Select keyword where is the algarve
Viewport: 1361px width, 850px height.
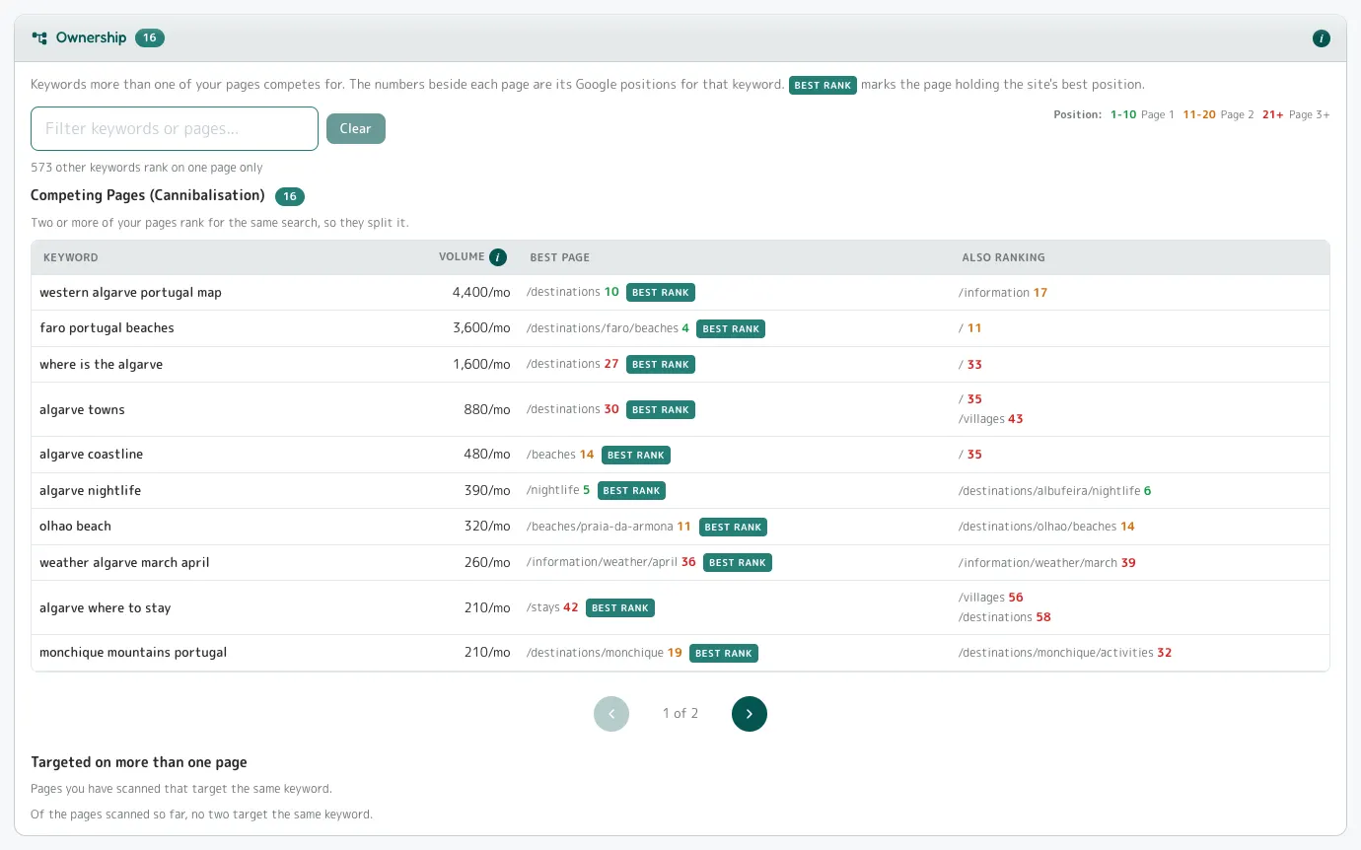(x=101, y=365)
